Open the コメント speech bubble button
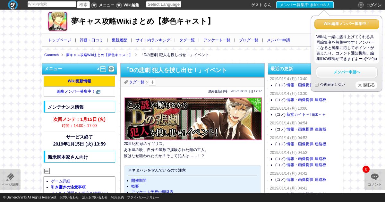Image resolution: width=385 pixels, height=202 pixels. [x=375, y=180]
